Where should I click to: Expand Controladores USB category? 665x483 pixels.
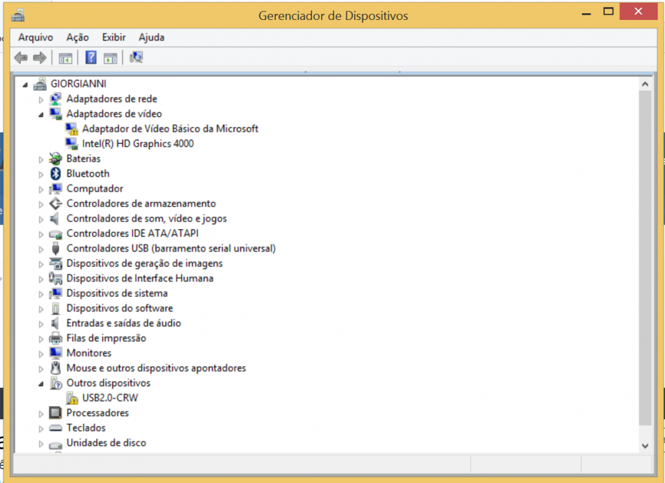41,249
